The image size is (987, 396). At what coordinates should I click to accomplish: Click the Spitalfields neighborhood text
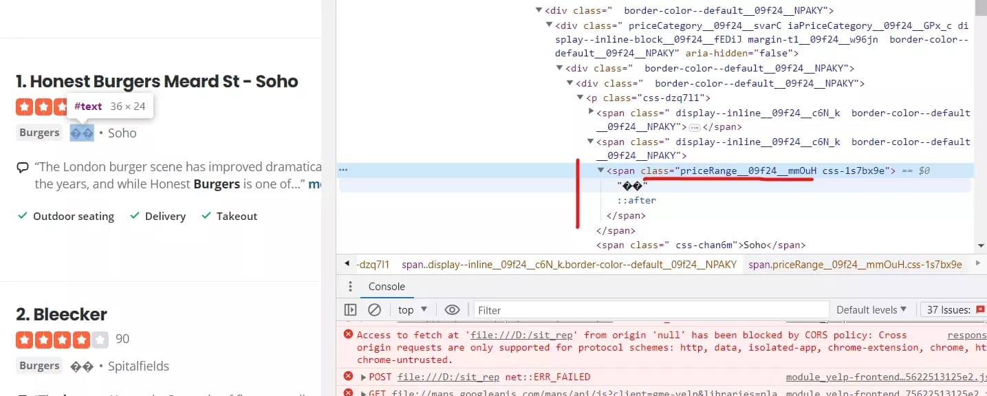[138, 366]
